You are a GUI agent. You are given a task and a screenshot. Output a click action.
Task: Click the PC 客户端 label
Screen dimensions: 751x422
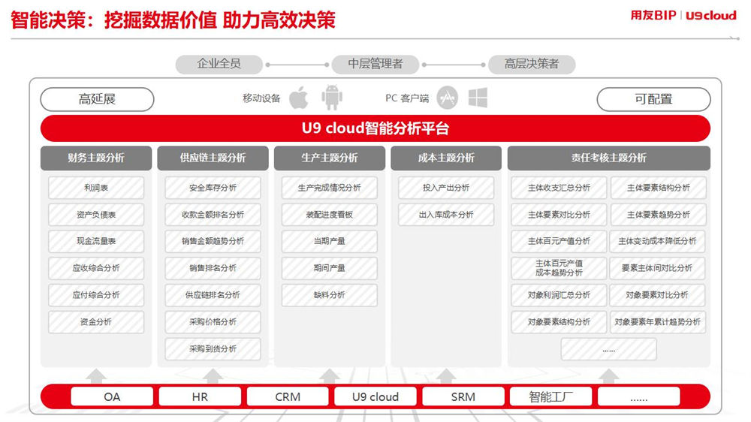tap(407, 98)
